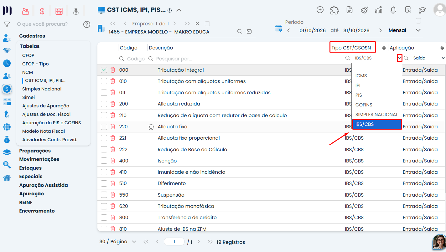Select checkbox for row 400 Isenção
Image resolution: width=446 pixels, height=252 pixels.
(104, 161)
